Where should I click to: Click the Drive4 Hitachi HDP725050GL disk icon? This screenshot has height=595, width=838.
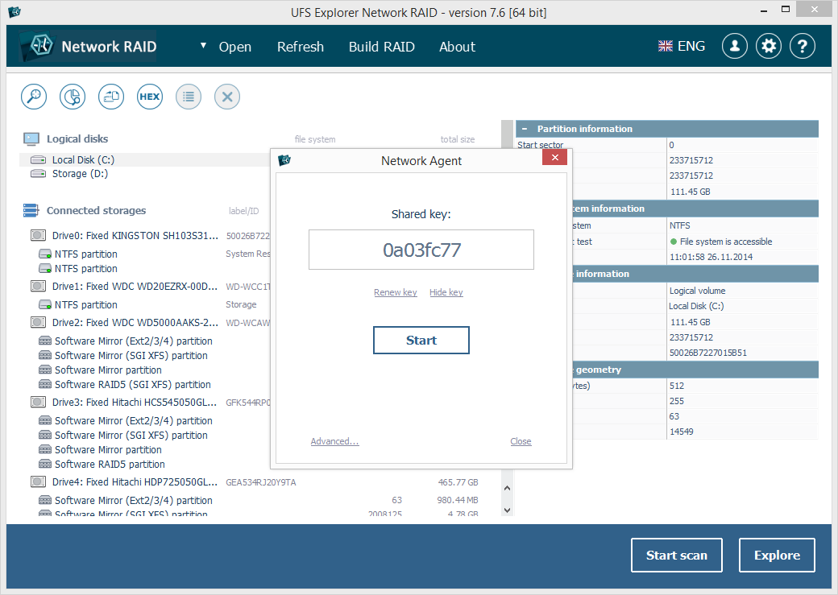click(38, 481)
